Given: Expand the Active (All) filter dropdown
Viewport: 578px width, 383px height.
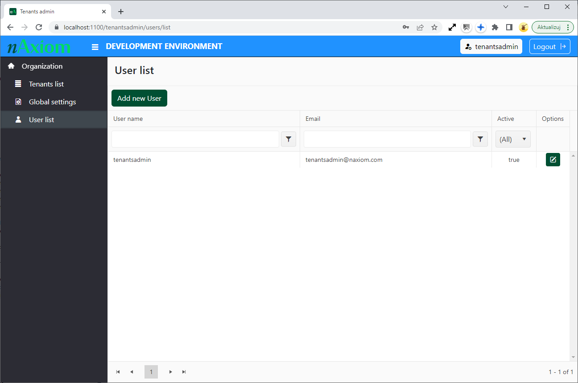Looking at the screenshot, I should point(513,139).
